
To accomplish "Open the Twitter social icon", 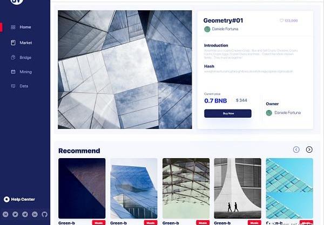I will pyautogui.click(x=15, y=214).
